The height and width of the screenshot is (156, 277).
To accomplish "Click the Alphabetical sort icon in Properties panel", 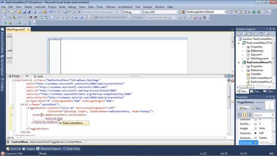I will (244, 115).
